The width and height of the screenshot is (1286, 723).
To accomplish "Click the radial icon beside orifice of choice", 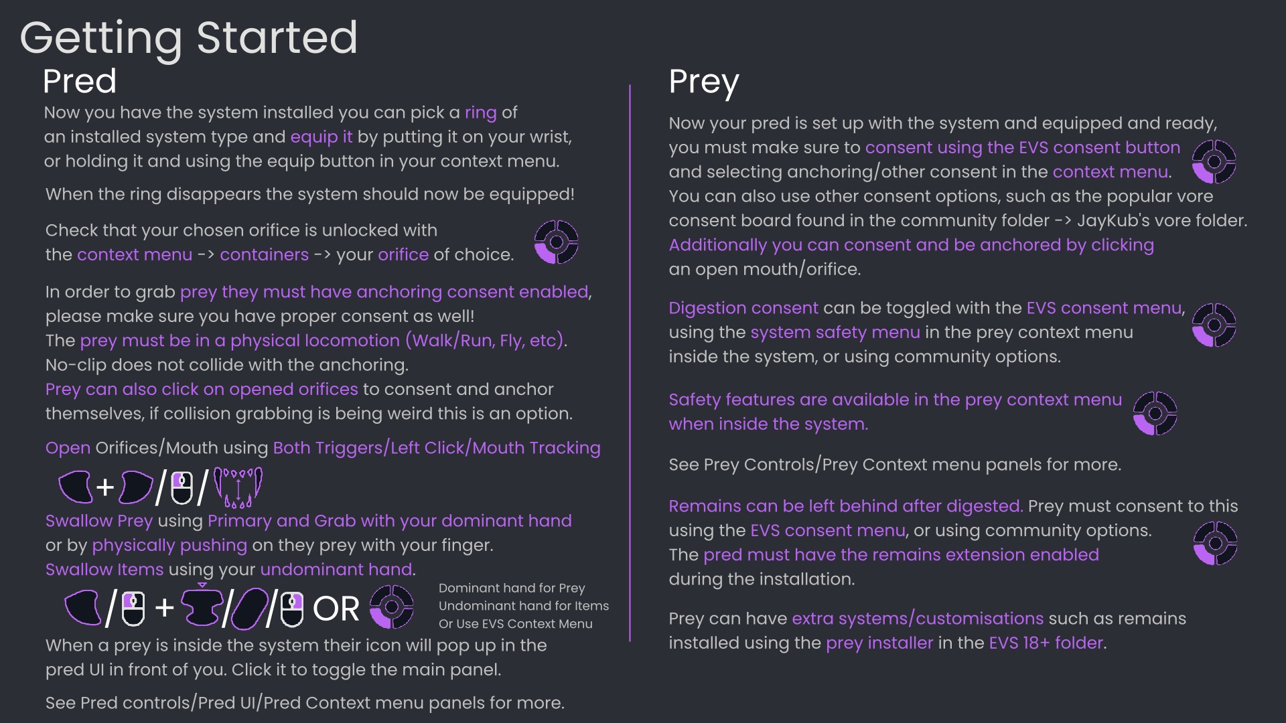I will (556, 242).
